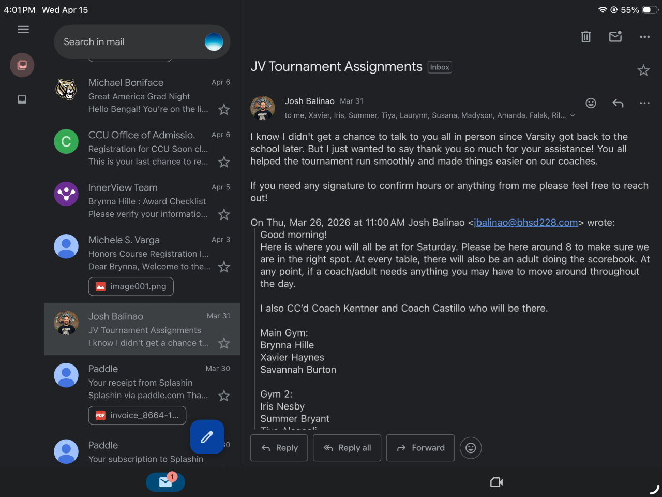Star the Michele S. Varga email
The image size is (662, 497).
tap(224, 267)
